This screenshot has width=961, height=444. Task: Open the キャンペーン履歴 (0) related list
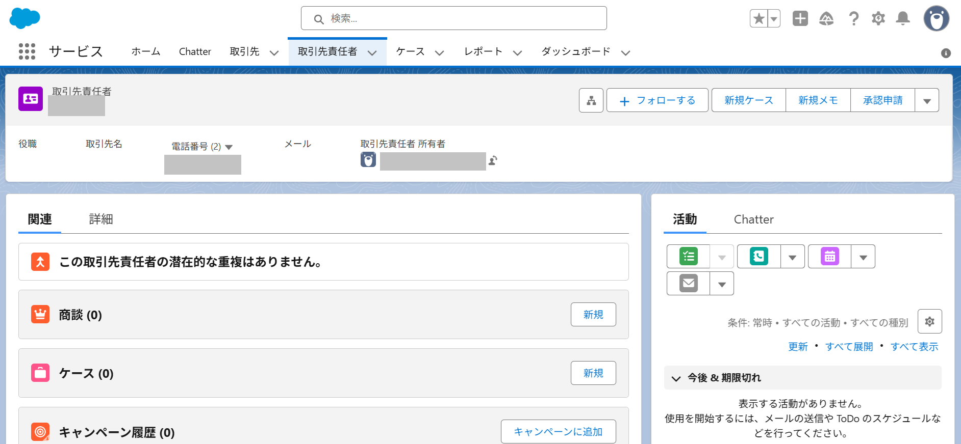117,432
